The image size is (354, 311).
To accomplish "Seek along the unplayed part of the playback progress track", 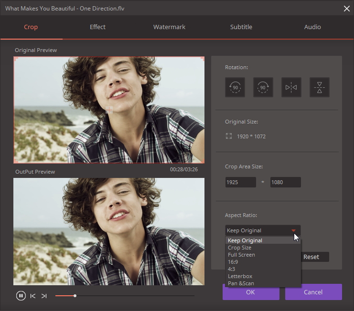I will pos(136,296).
